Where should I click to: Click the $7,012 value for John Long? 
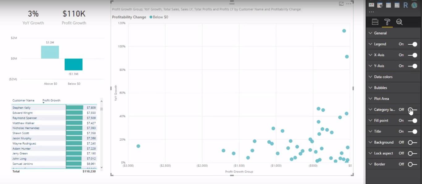(x=91, y=159)
